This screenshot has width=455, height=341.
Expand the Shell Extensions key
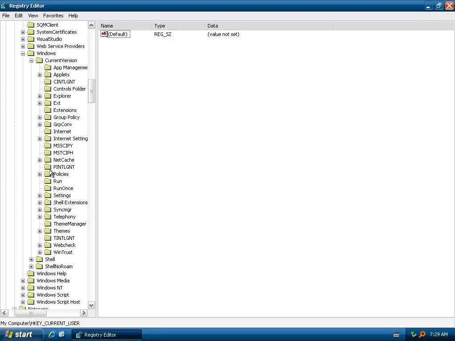(x=40, y=202)
